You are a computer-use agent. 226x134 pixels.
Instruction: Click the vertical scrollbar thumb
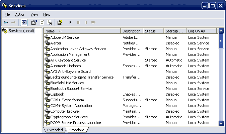[x=221, y=41]
